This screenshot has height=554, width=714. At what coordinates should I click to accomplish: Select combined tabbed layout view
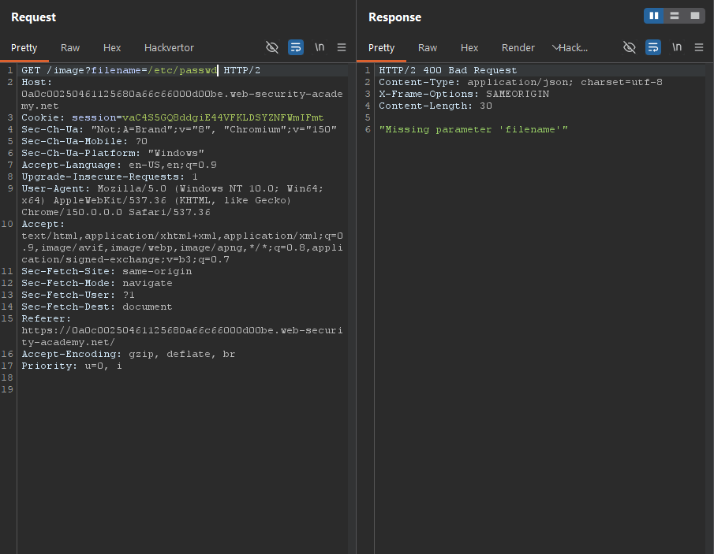[695, 16]
